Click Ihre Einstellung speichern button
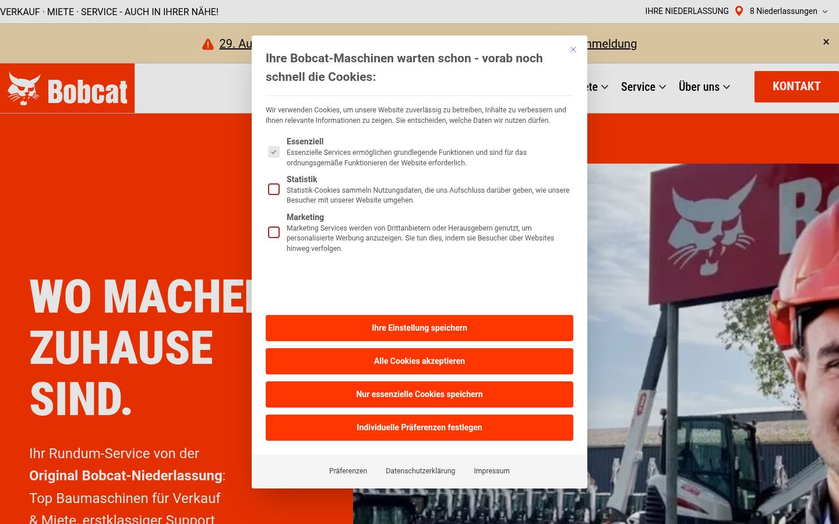 [x=419, y=328]
